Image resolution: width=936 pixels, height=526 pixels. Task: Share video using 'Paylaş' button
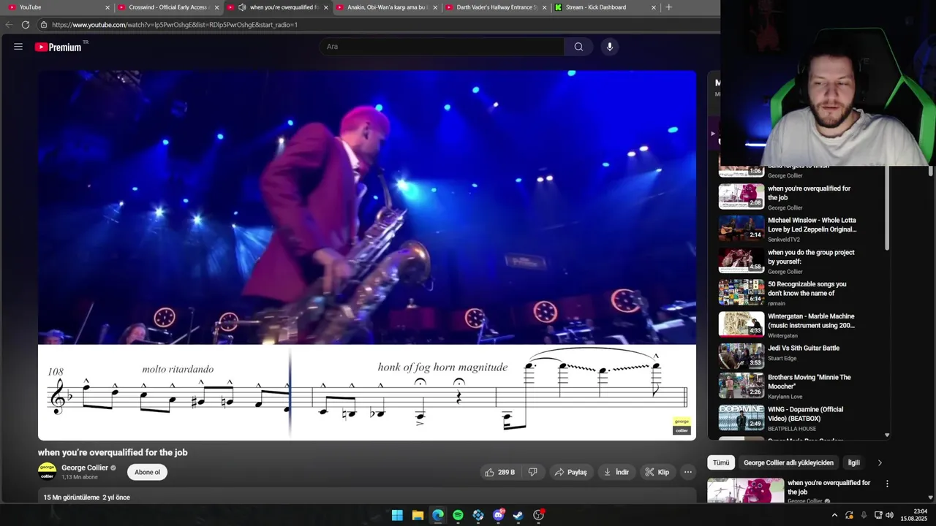point(570,472)
